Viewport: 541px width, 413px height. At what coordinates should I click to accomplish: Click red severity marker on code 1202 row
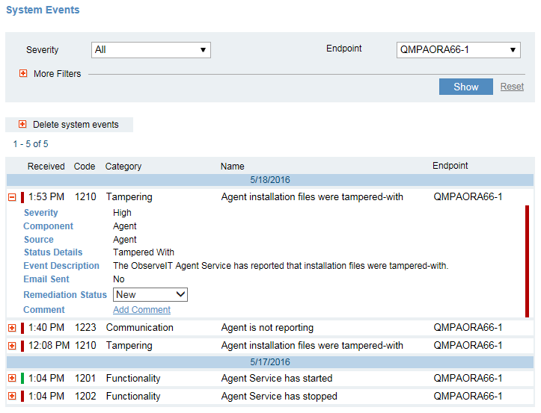pos(22,397)
